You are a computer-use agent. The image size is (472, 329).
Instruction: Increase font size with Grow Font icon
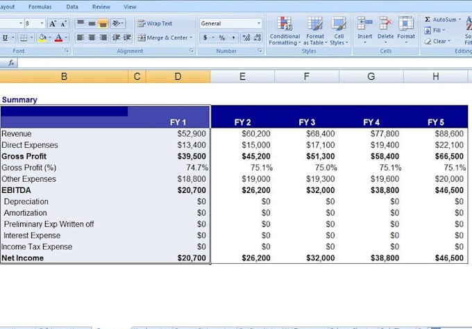(53, 24)
